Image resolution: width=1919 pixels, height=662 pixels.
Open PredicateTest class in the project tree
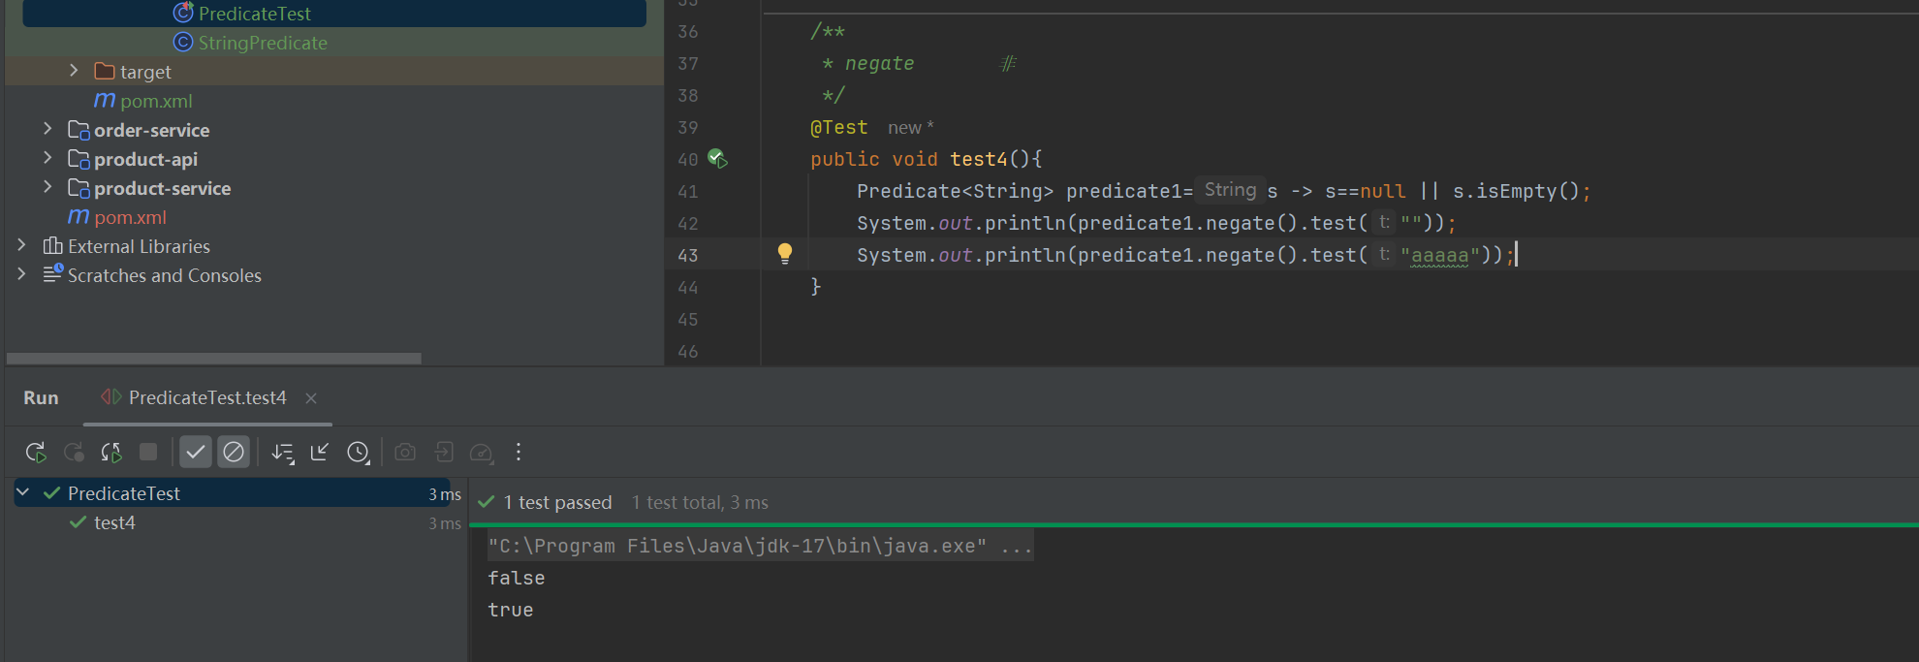point(254,14)
